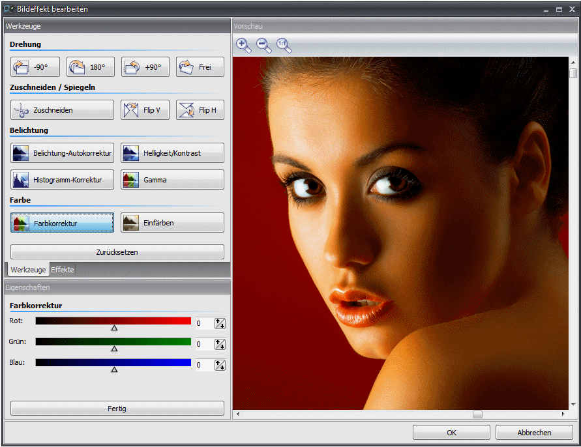The width and height of the screenshot is (581, 447).
Task: Rotate image by +90 degrees
Action: tap(145, 67)
